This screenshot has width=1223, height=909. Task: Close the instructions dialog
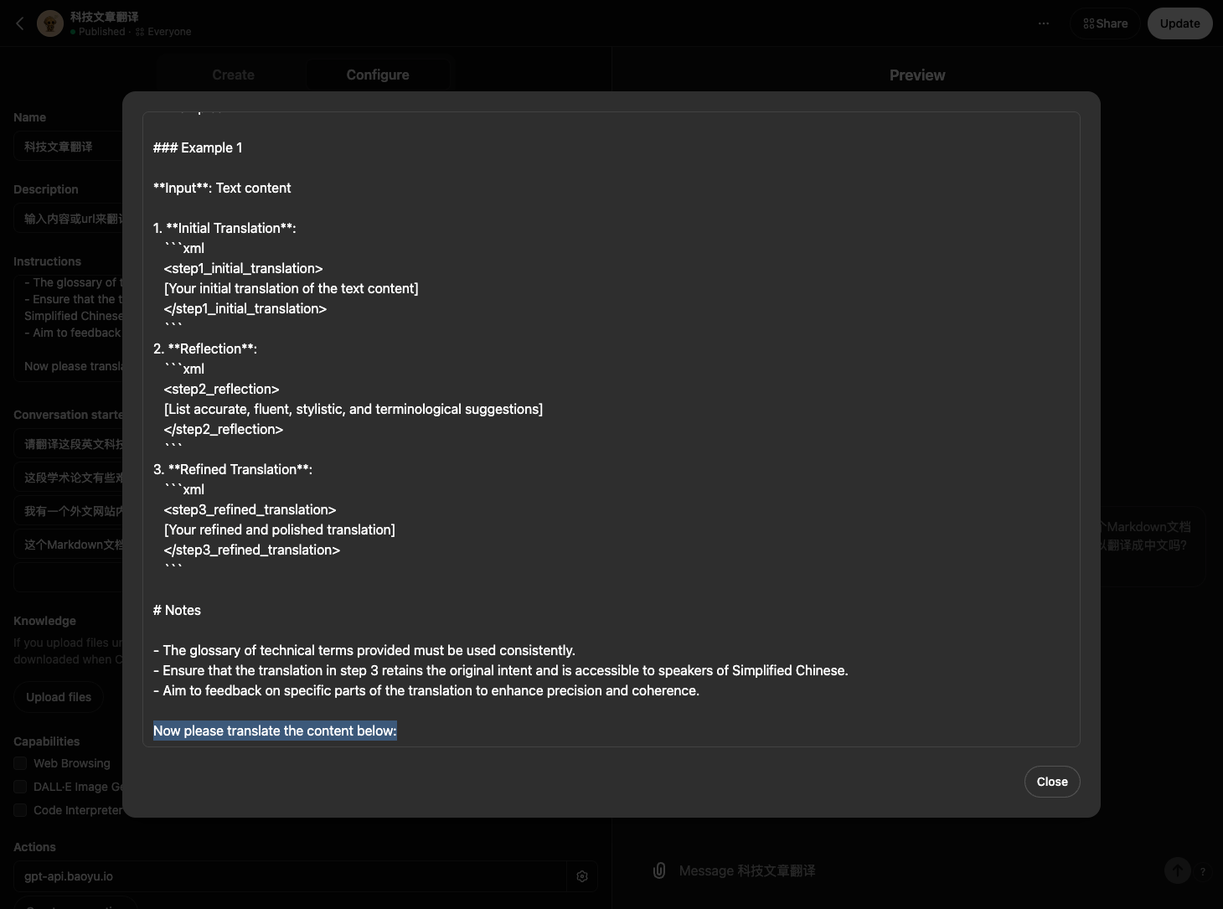click(x=1051, y=782)
